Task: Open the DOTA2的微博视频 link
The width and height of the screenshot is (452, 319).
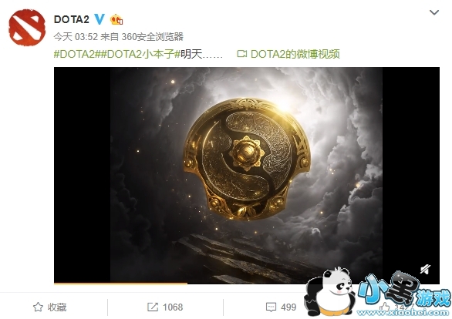Action: point(295,54)
